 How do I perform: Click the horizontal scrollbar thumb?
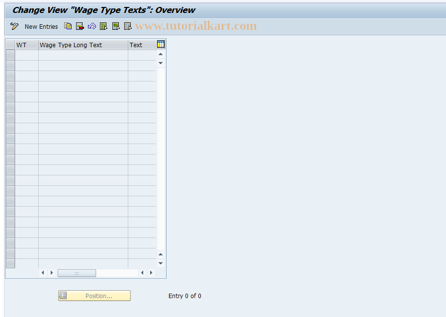point(77,273)
